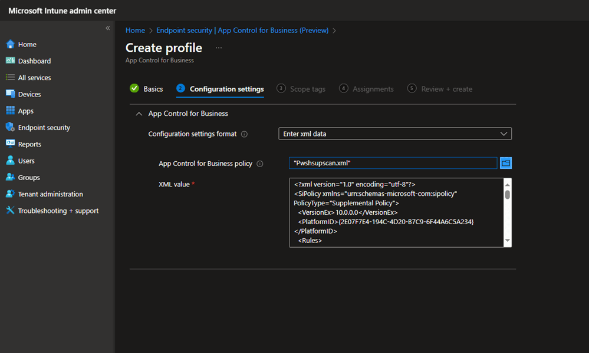This screenshot has width=589, height=353.
Task: Click the Endpoint security shield icon
Action: click(10, 128)
